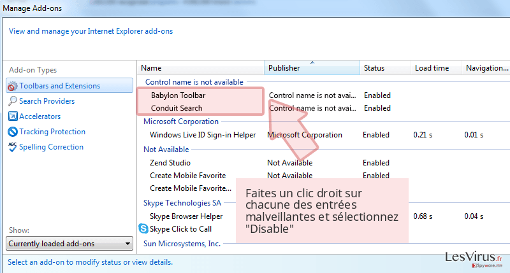510x273 pixels.
Task: Select first Create Mobile Favorite entry
Action: (x=187, y=175)
